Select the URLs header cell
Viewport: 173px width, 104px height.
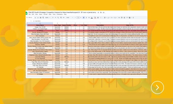[x=75, y=25]
